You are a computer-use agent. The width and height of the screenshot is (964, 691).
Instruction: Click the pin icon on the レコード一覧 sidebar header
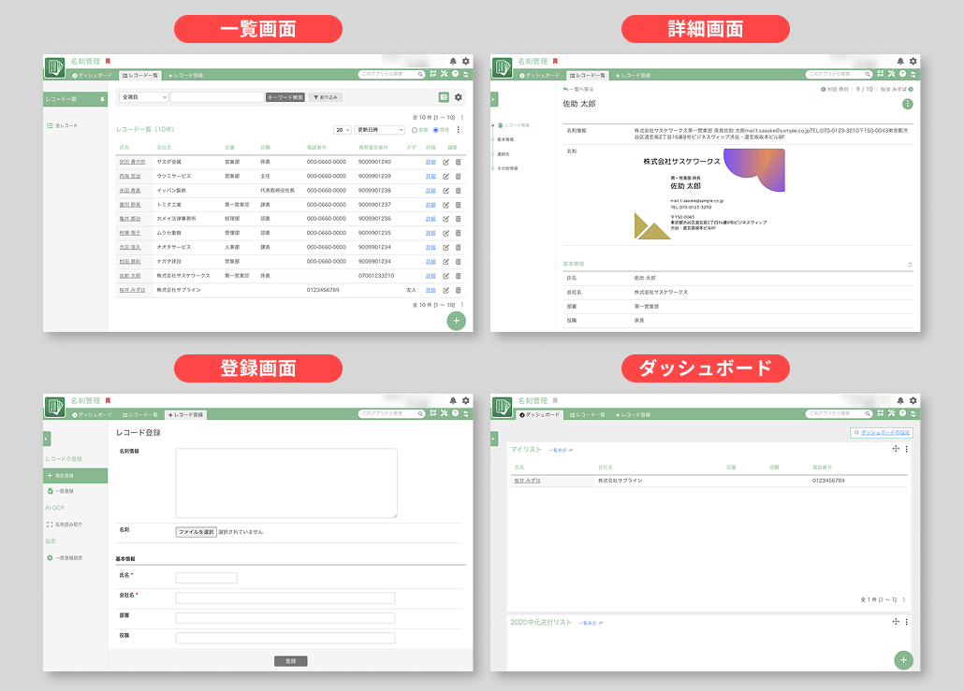click(x=102, y=99)
